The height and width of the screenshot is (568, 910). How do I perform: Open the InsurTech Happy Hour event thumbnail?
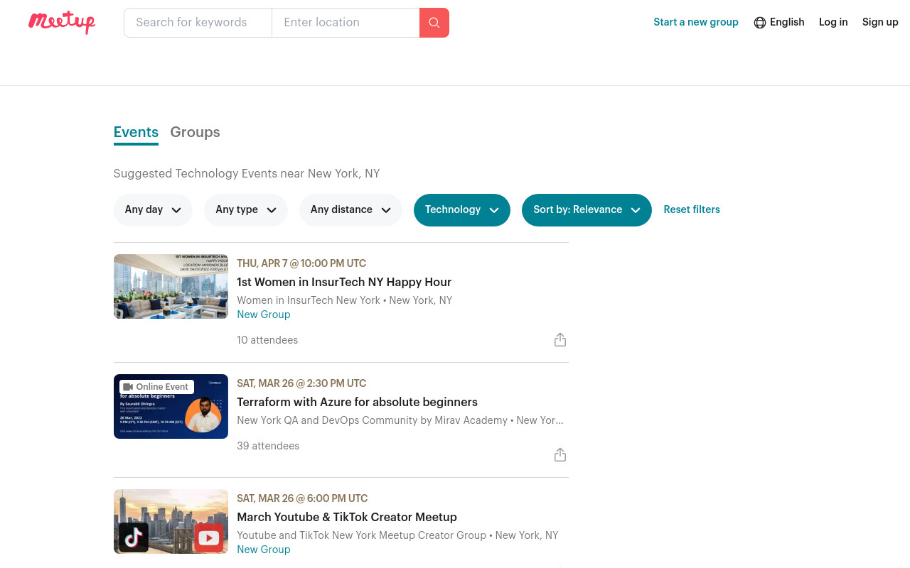pos(171,287)
